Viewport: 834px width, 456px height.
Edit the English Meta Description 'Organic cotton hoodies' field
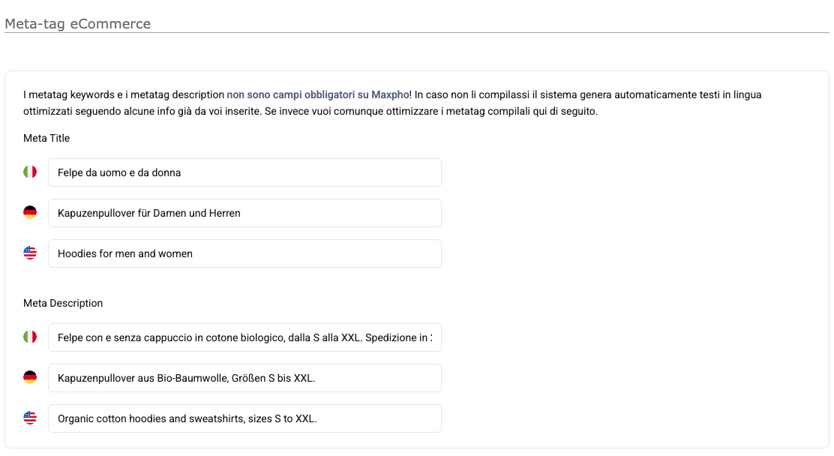[244, 418]
